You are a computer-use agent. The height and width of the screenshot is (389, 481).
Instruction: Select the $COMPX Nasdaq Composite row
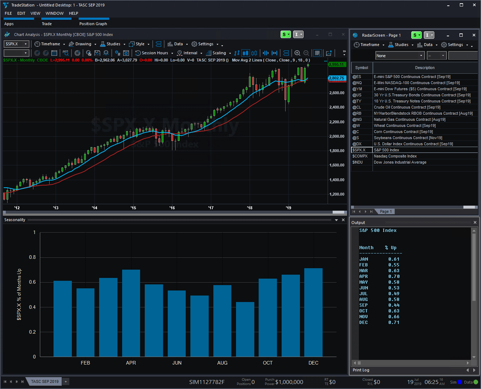point(415,156)
